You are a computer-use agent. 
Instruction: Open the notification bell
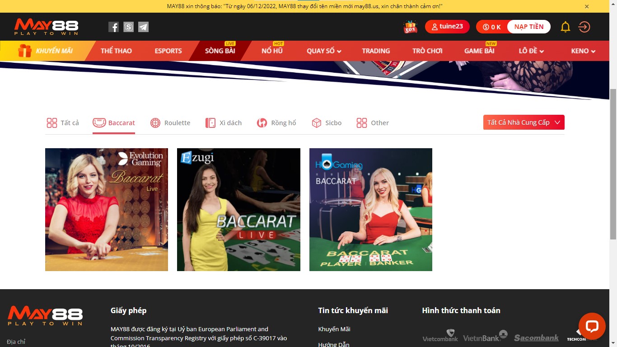coord(566,27)
